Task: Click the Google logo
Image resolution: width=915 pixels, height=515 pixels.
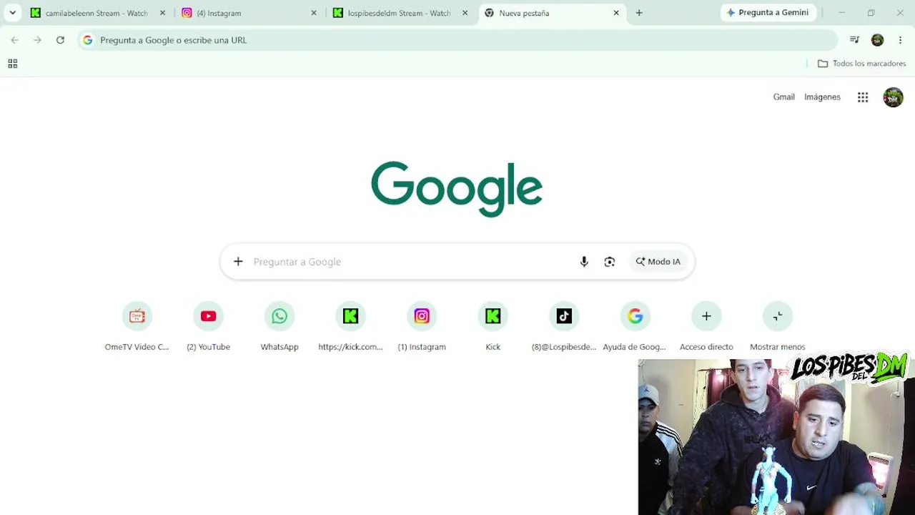Action: [457, 189]
